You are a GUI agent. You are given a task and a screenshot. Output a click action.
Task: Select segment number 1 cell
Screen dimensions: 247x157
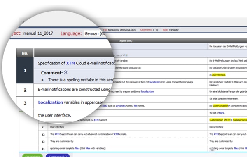[x=25, y=70]
